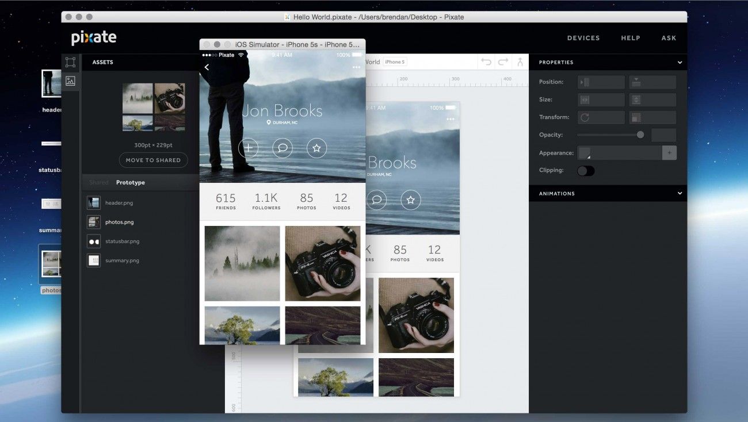Screen dimensions: 748x422
Task: Click the MOVE TO SHARED button
Action: tap(153, 160)
